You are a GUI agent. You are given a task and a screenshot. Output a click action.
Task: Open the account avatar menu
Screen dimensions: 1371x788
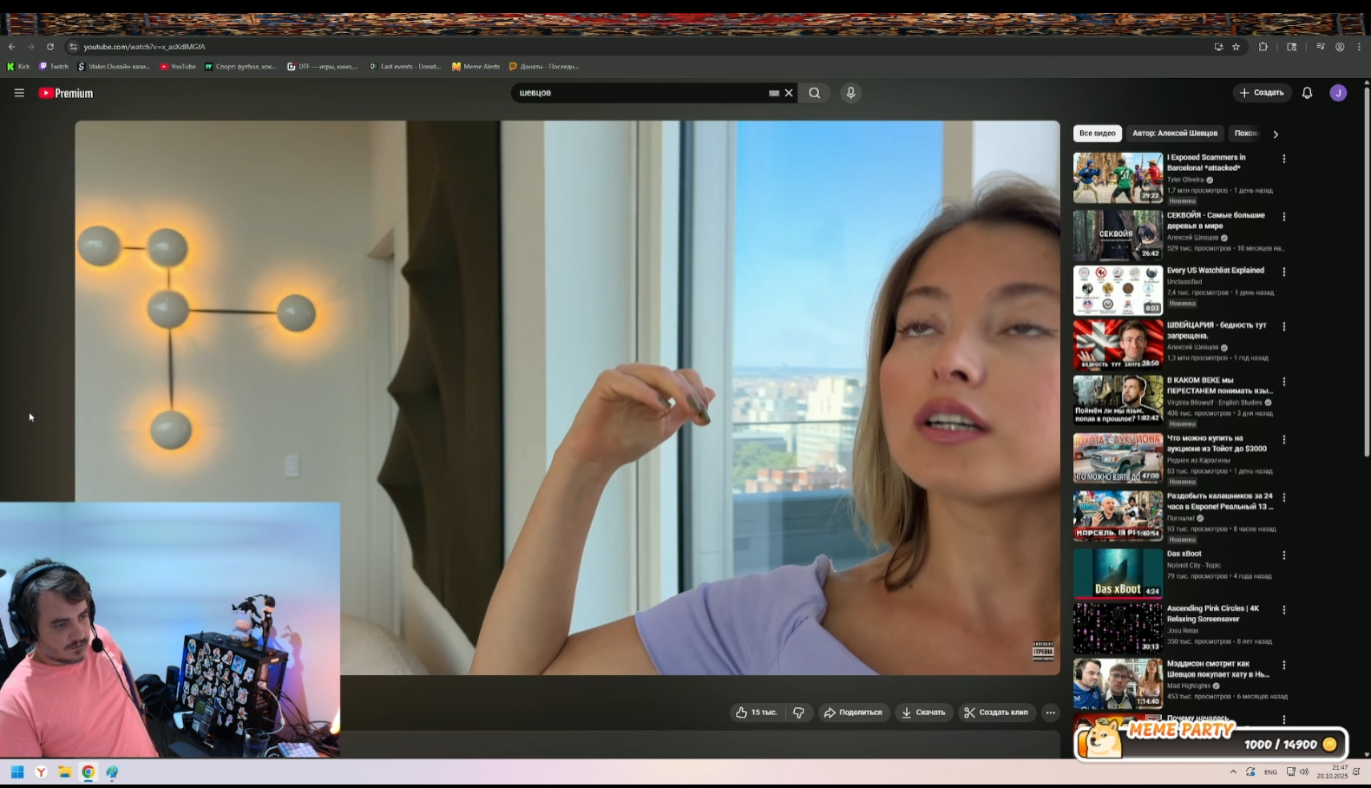(1338, 93)
